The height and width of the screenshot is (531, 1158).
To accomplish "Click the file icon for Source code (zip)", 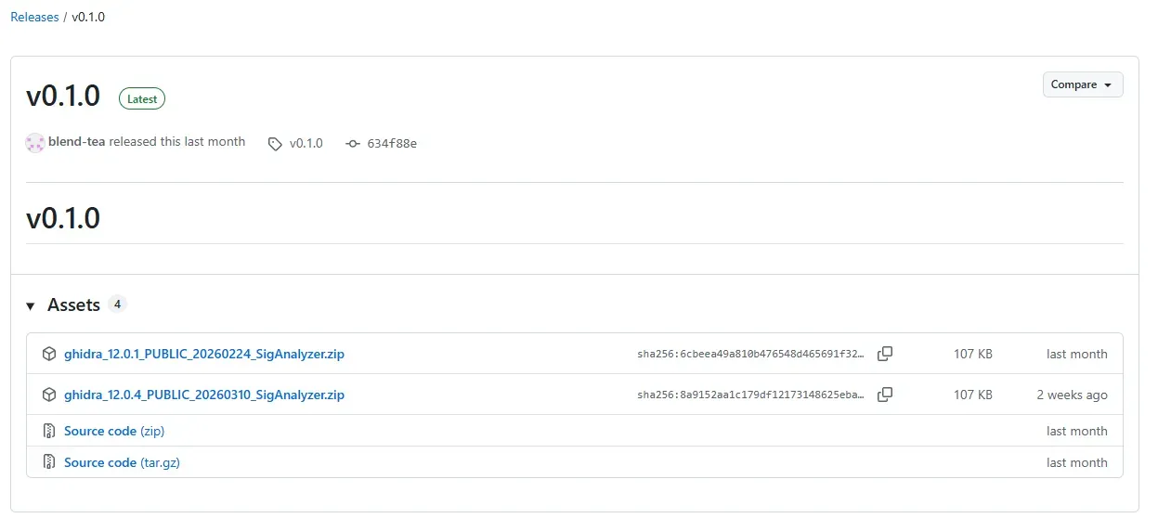I will (x=49, y=431).
